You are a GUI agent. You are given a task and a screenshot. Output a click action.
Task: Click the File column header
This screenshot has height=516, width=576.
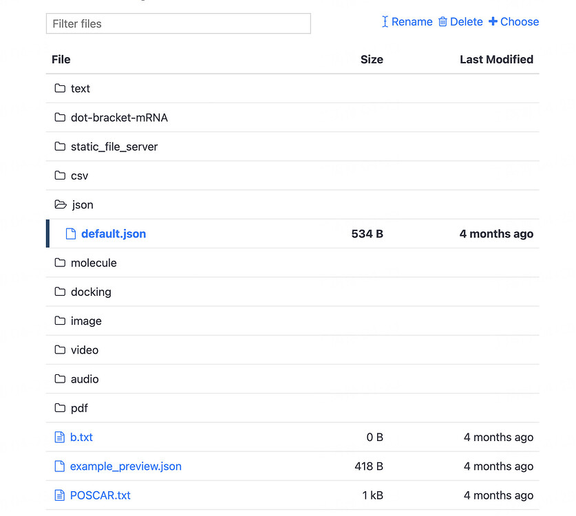point(61,60)
